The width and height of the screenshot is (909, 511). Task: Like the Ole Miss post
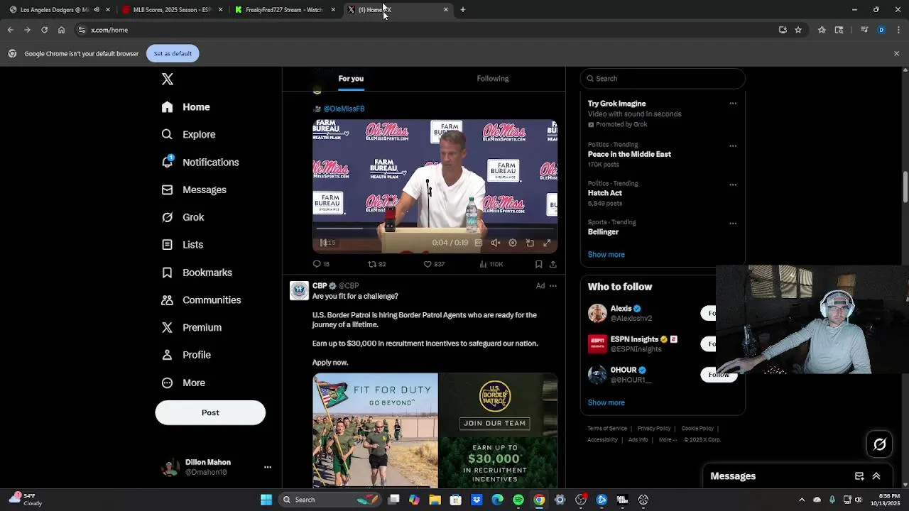434,264
